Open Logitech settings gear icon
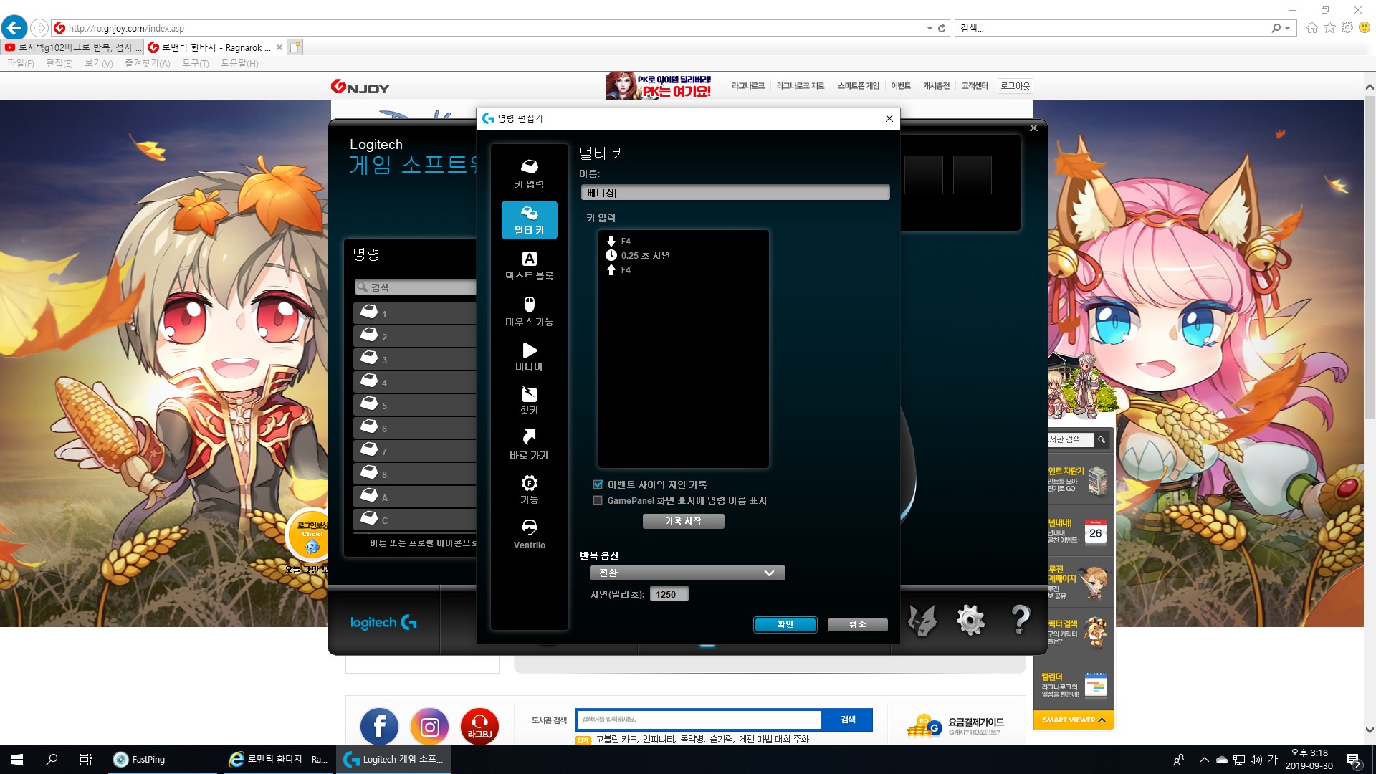The image size is (1376, 774). pyautogui.click(x=970, y=620)
